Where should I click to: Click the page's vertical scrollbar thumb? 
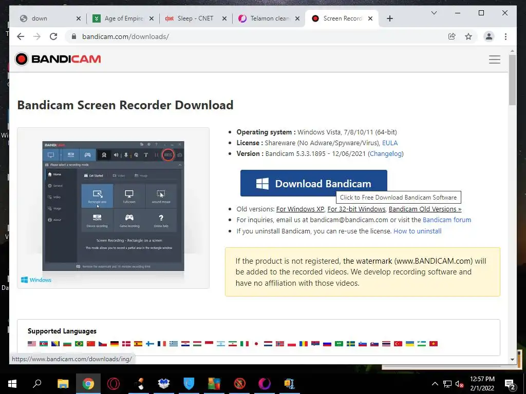tap(512, 80)
